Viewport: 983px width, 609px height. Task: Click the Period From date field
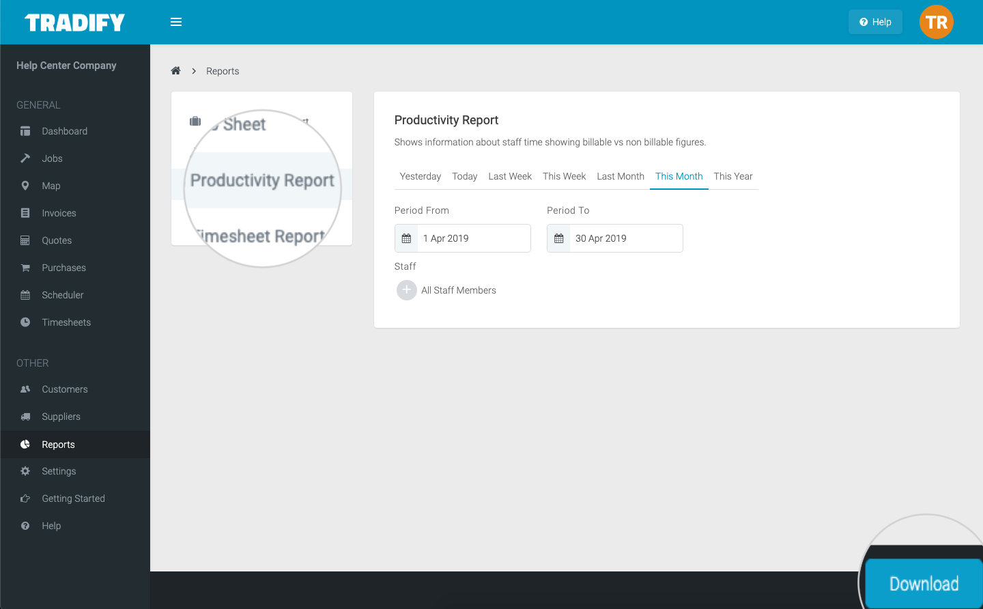coord(463,238)
